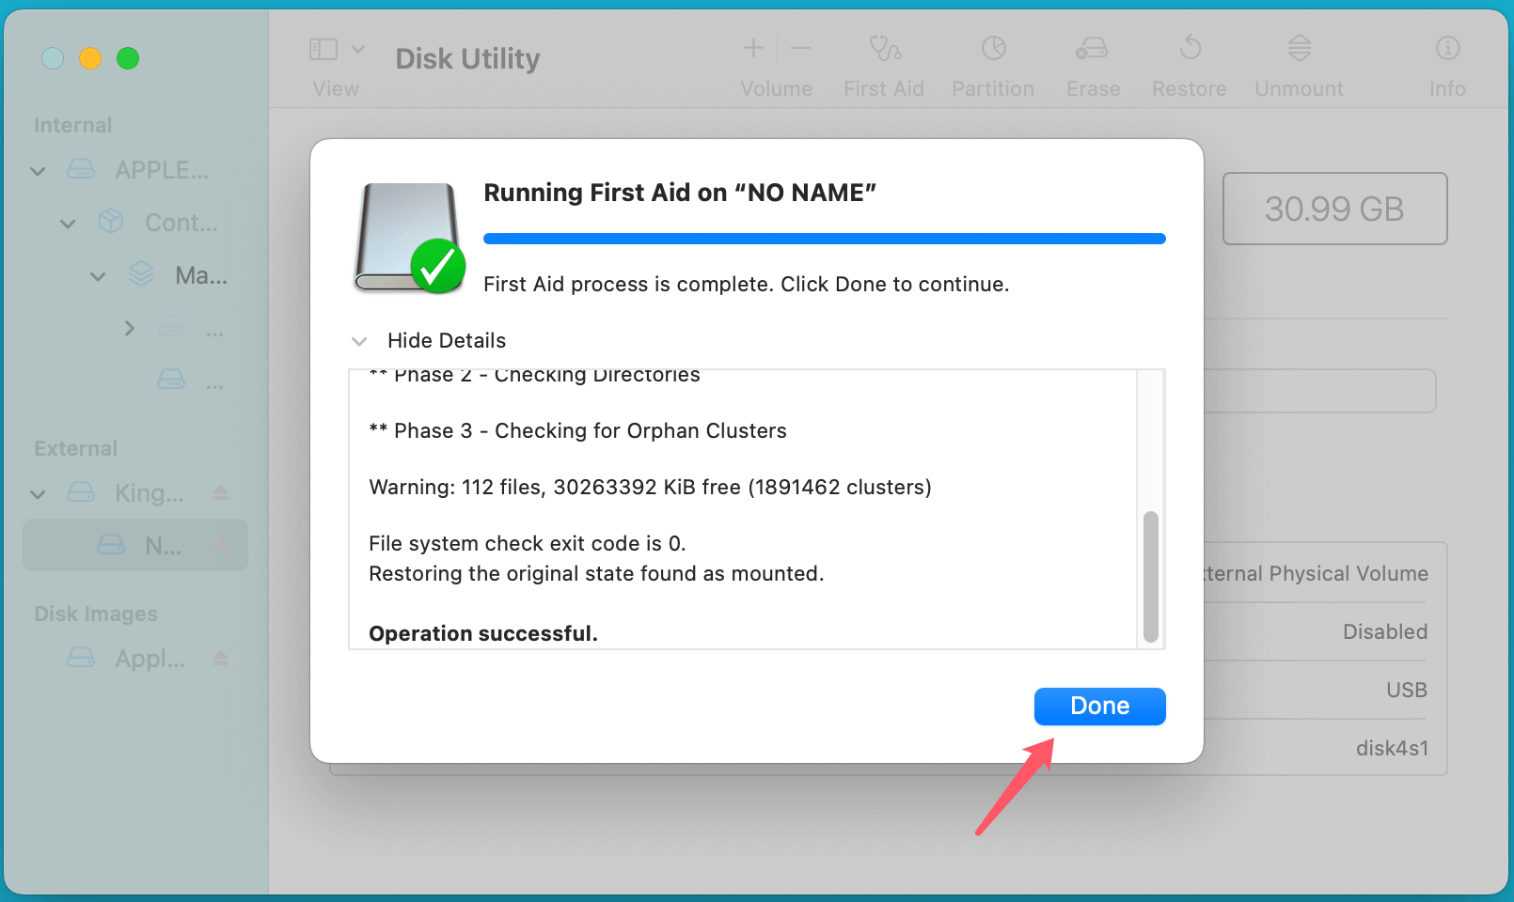Click the Done button

click(1099, 706)
